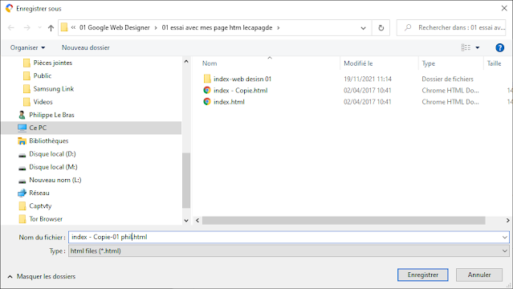Select Disque local (D:) drive
513x289 pixels.
tap(52, 154)
